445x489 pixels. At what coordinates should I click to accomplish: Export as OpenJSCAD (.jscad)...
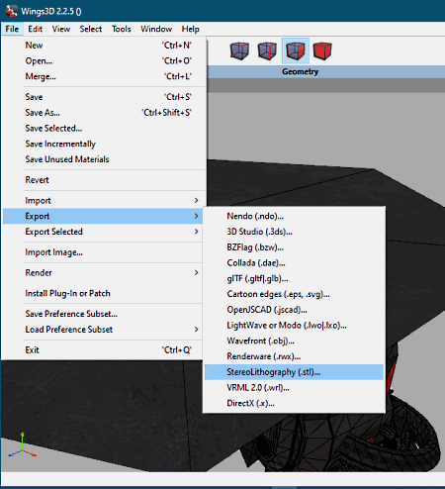tap(294, 310)
